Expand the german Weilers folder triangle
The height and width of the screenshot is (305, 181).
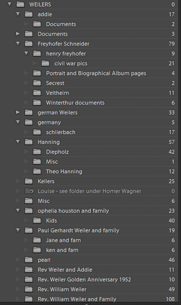click(x=18, y=112)
